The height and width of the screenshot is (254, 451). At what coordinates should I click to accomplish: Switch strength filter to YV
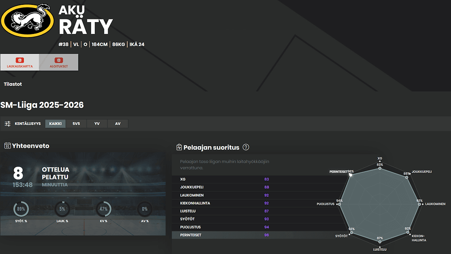click(97, 124)
